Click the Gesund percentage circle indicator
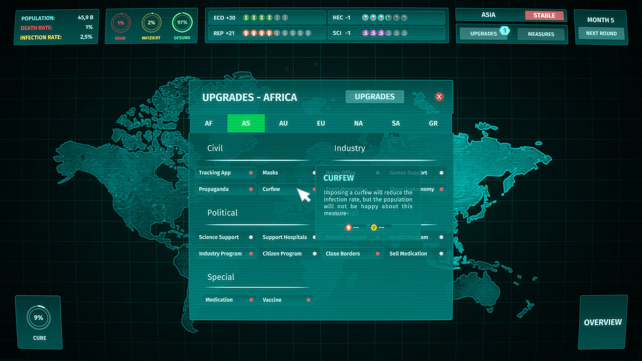The height and width of the screenshot is (361, 642). 182,22
